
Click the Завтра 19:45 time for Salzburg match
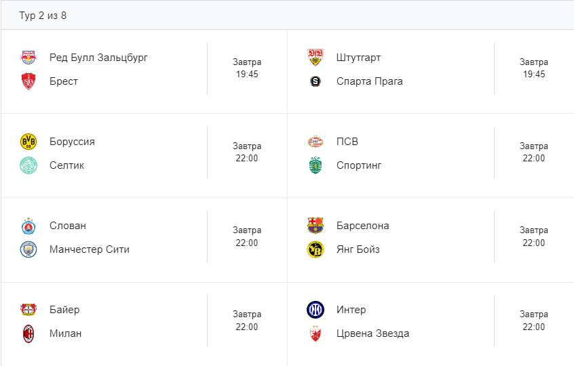pyautogui.click(x=247, y=68)
